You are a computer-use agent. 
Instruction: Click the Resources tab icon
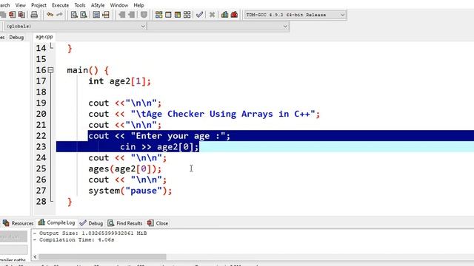6,223
